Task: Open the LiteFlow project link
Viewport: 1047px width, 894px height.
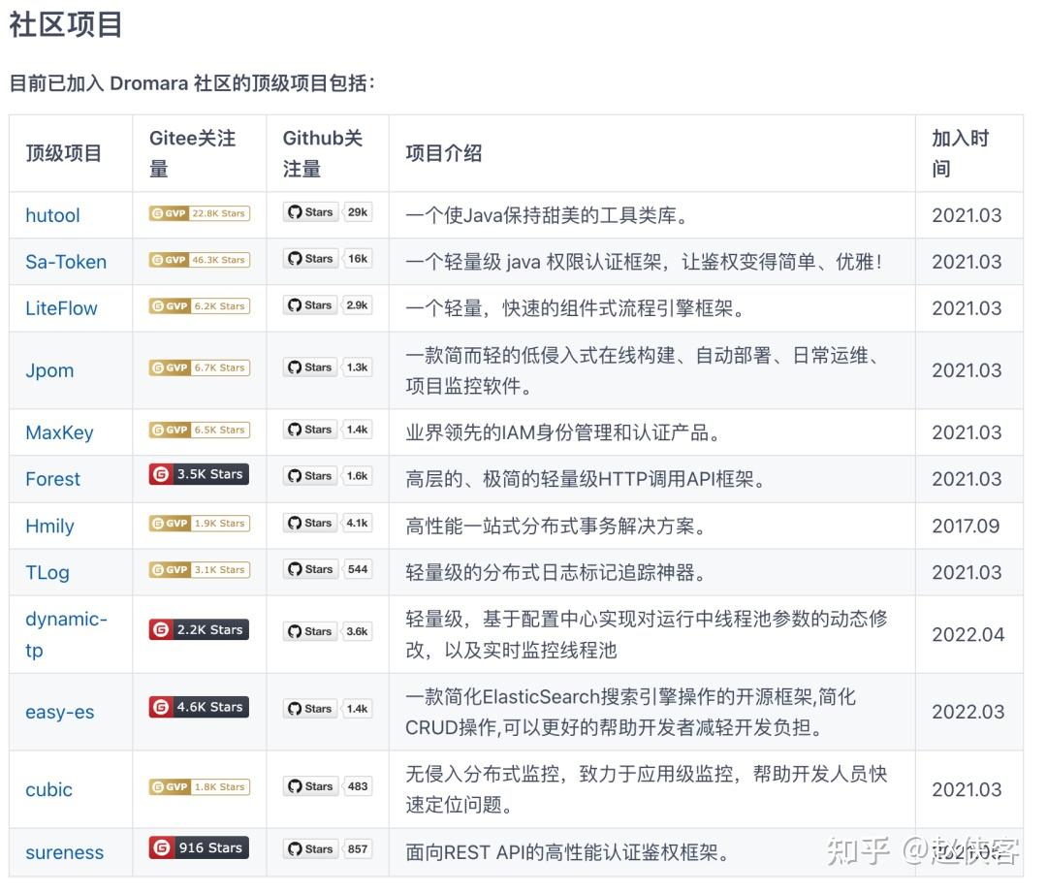Action: point(60,308)
